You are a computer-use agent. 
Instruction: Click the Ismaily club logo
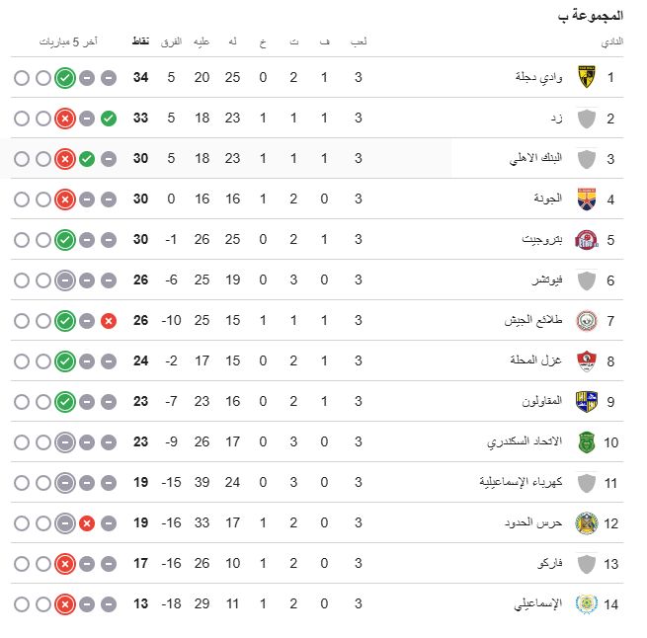(x=587, y=603)
